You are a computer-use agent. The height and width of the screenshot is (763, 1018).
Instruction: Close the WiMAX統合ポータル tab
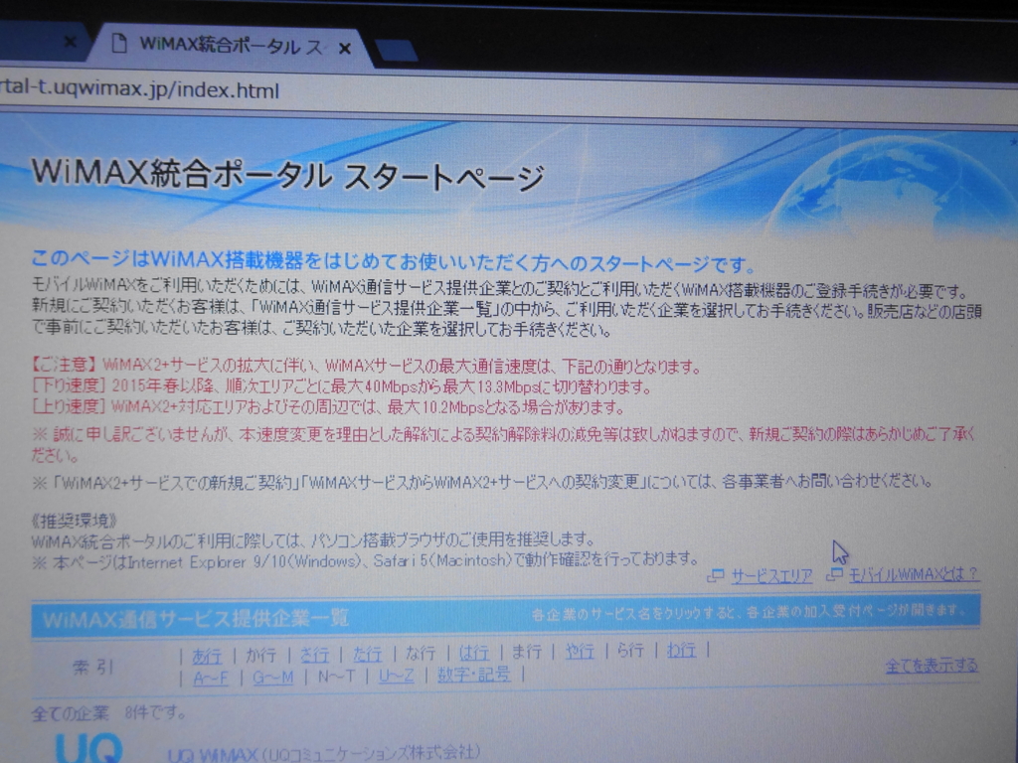(x=345, y=49)
